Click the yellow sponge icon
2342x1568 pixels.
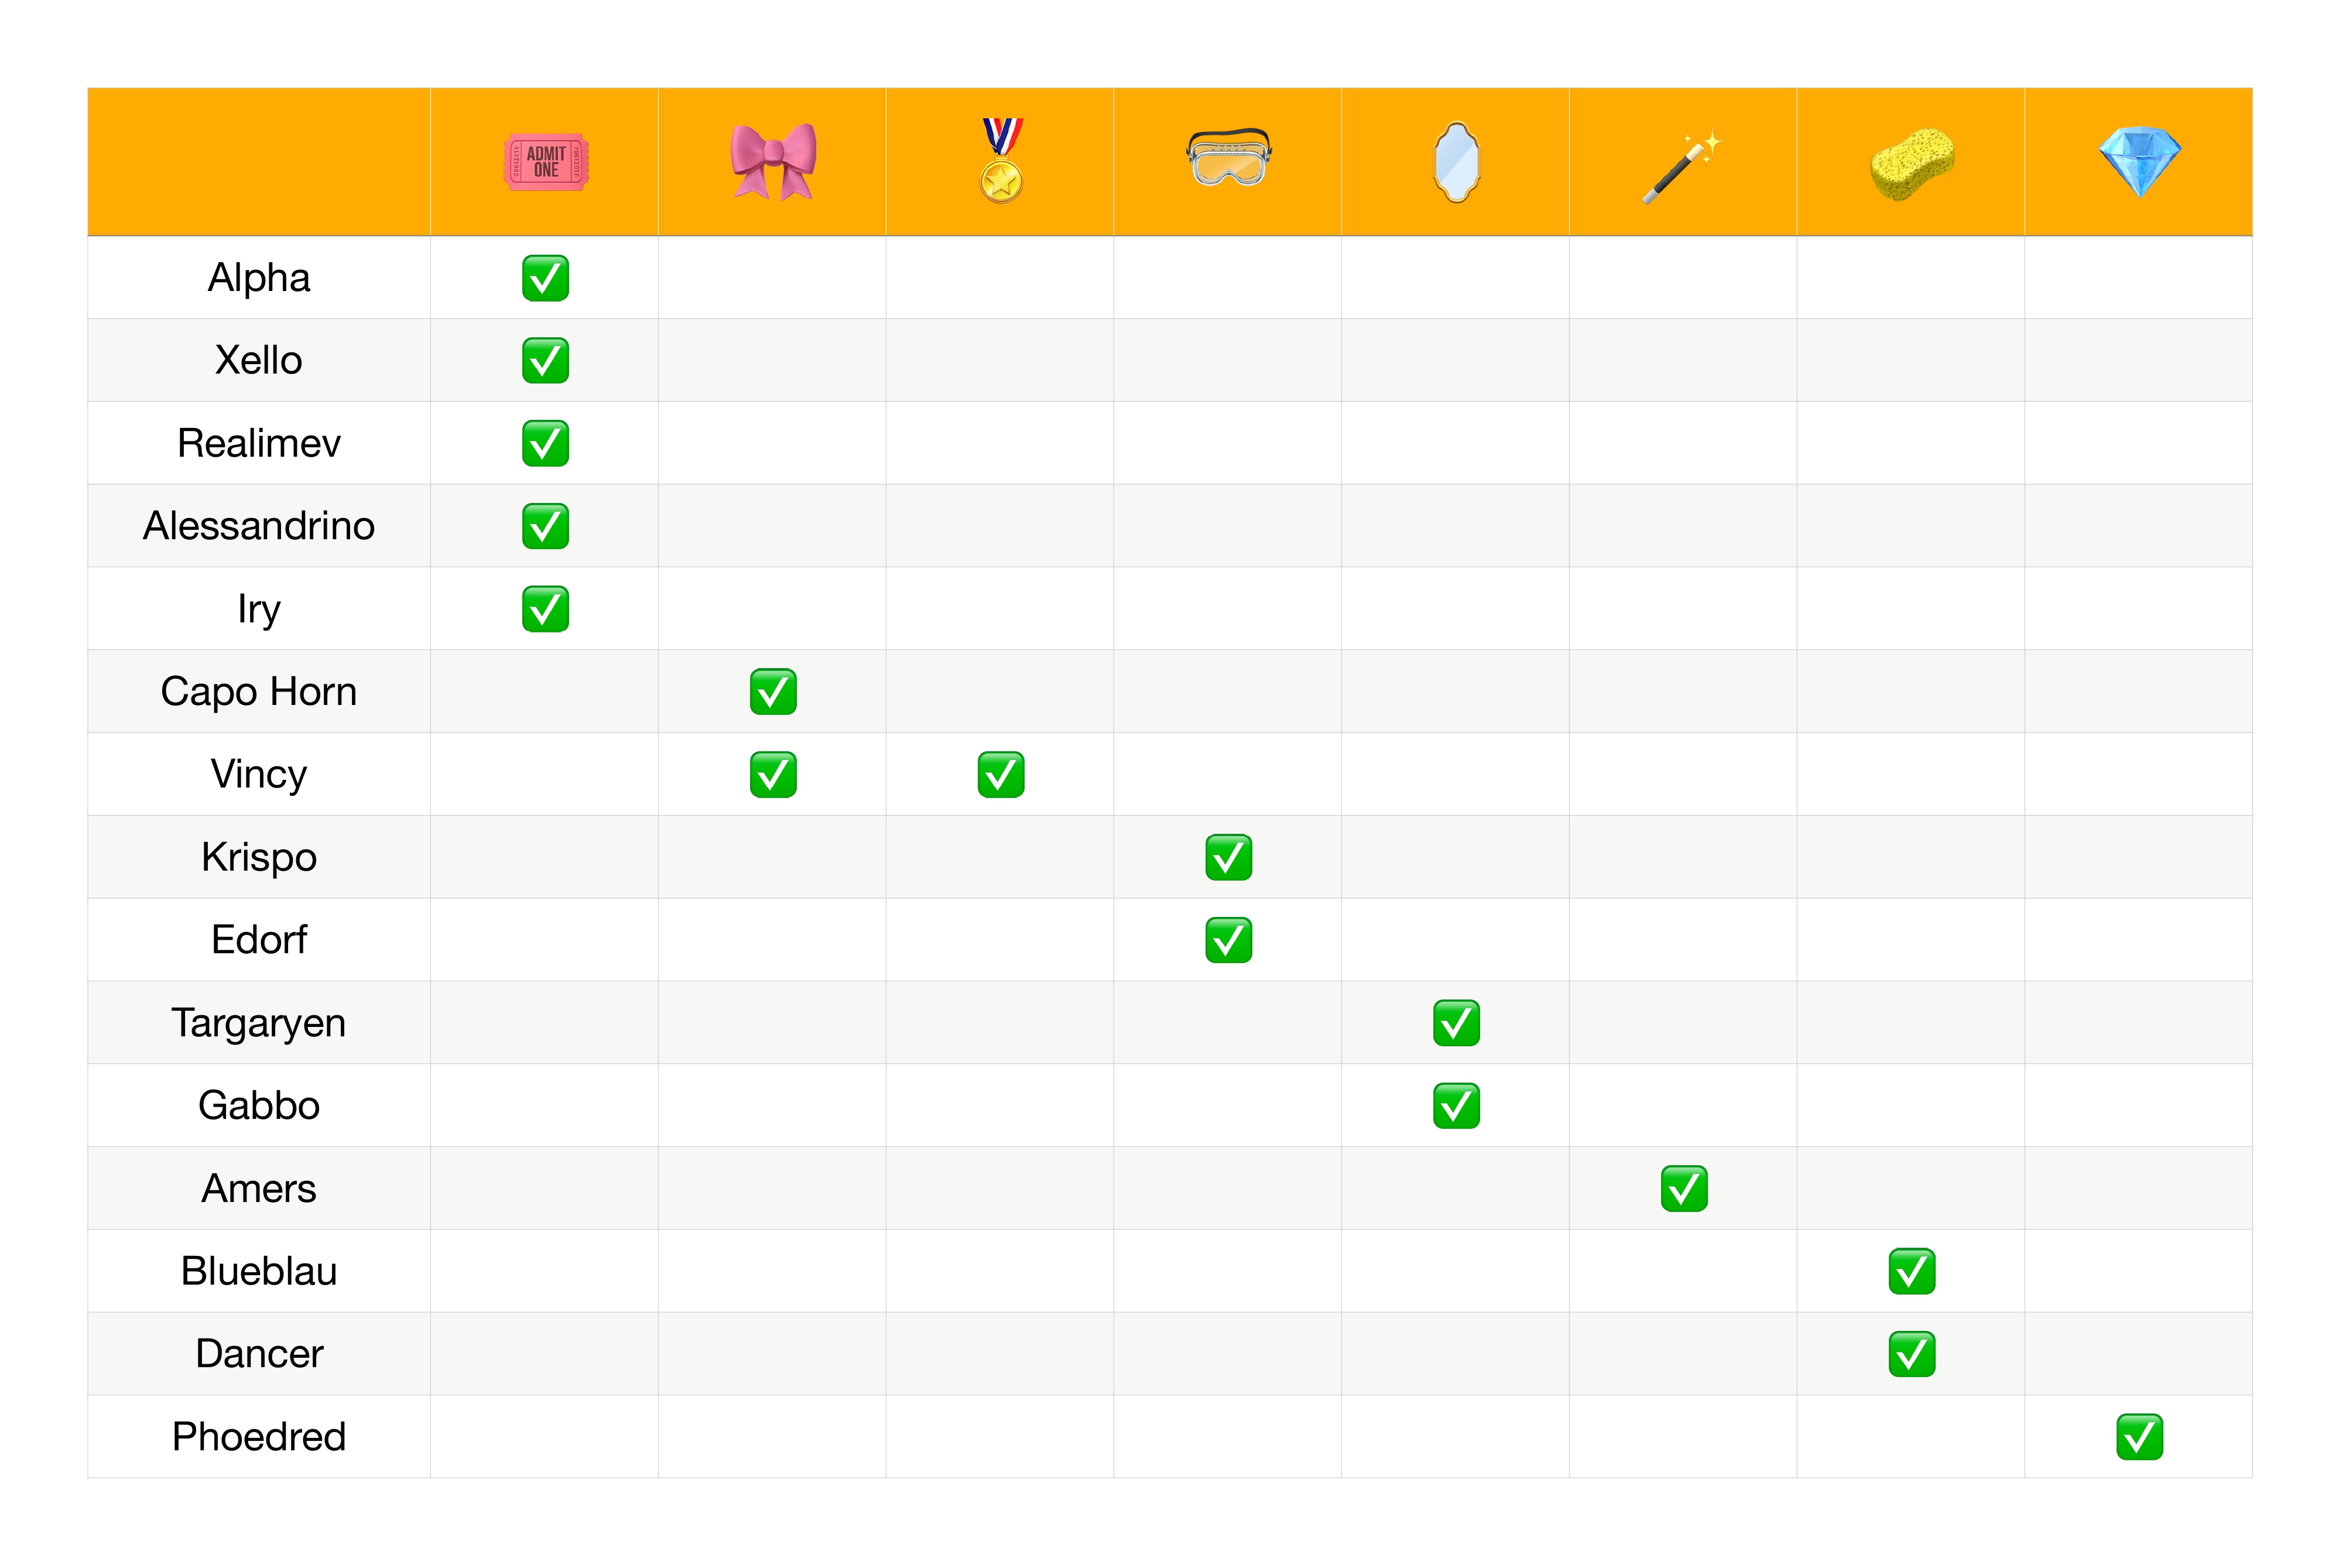coord(1911,164)
